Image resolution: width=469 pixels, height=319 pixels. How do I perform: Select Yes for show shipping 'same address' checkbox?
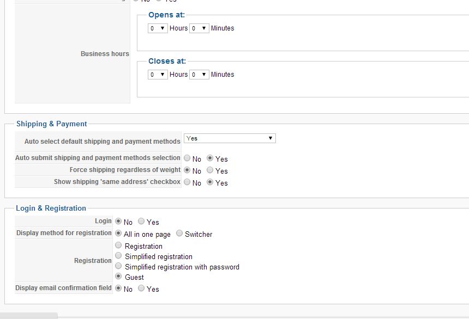click(x=210, y=182)
